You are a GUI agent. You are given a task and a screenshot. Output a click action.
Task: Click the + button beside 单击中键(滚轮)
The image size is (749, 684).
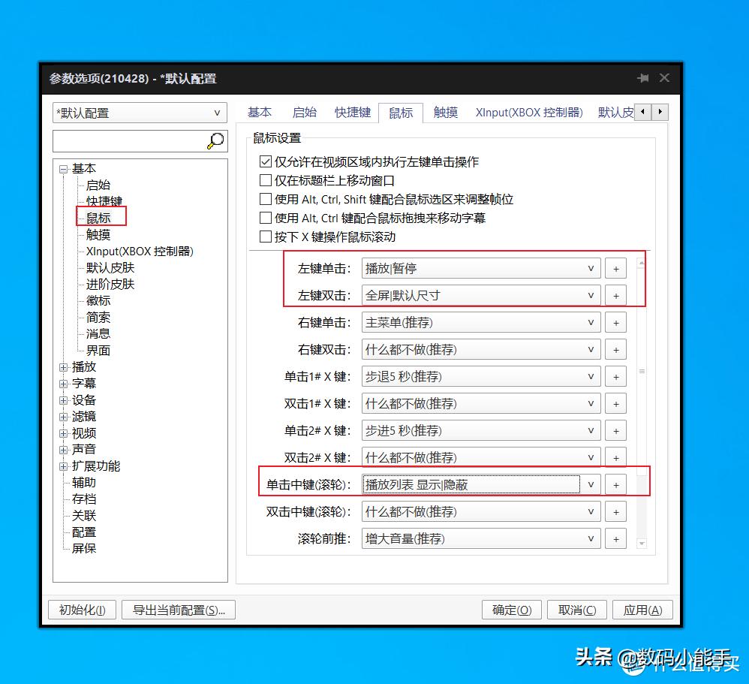615,484
